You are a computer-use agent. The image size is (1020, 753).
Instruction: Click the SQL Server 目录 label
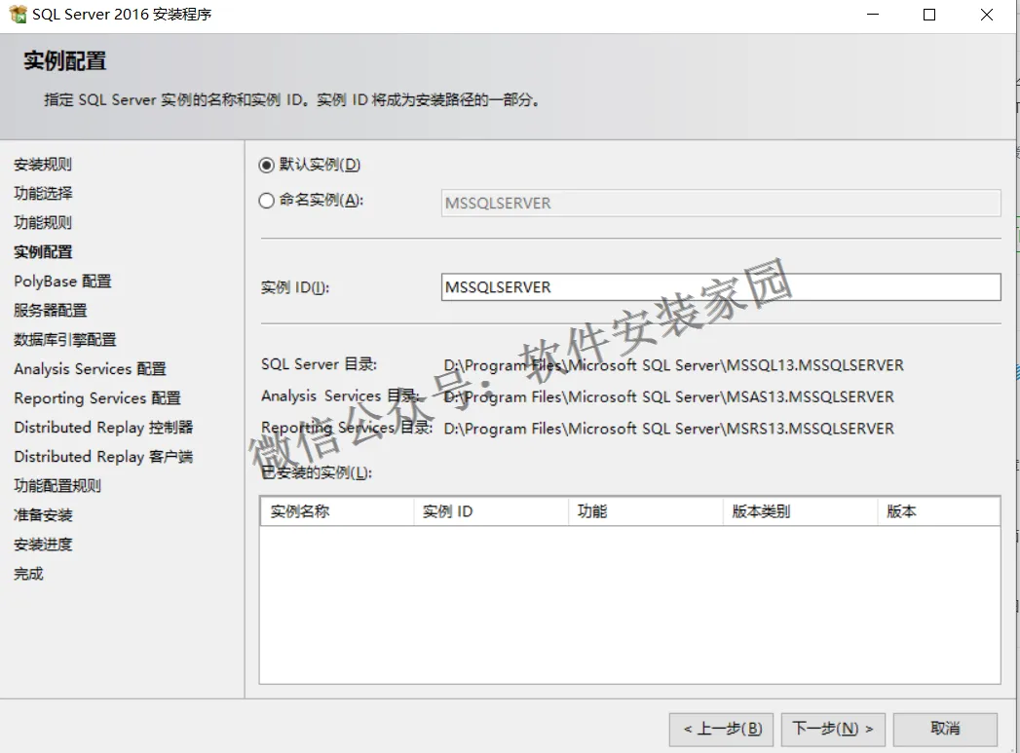319,364
